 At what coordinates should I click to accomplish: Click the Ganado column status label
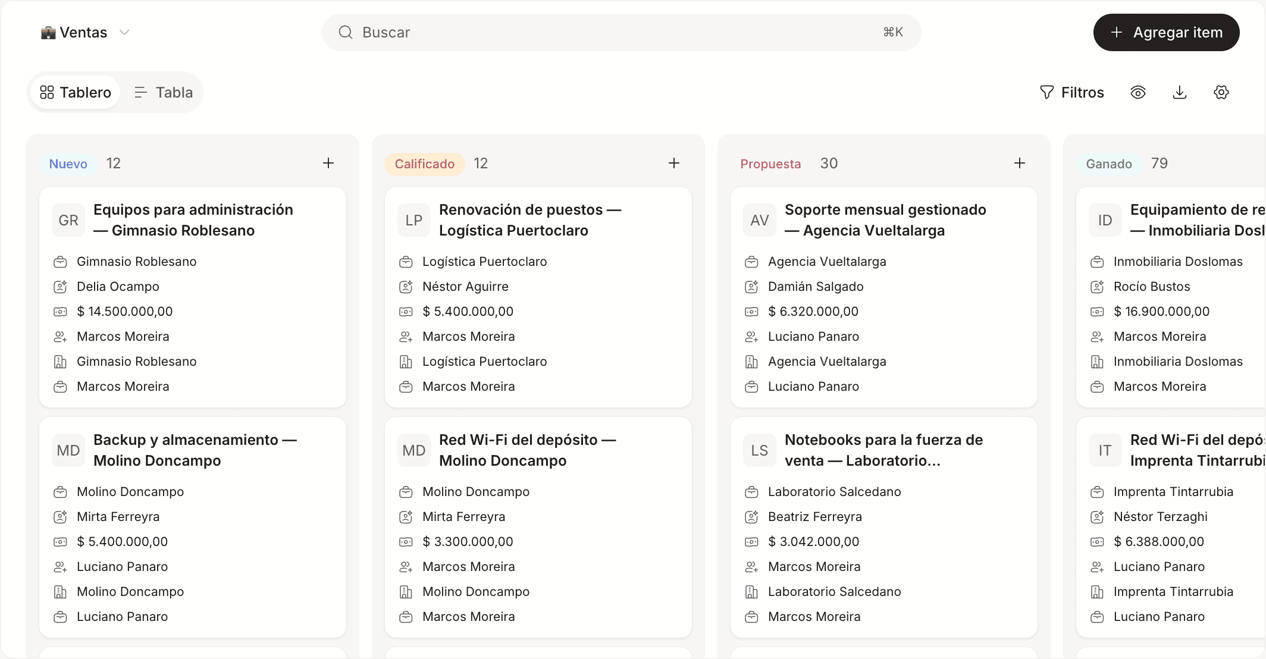[x=1109, y=164]
